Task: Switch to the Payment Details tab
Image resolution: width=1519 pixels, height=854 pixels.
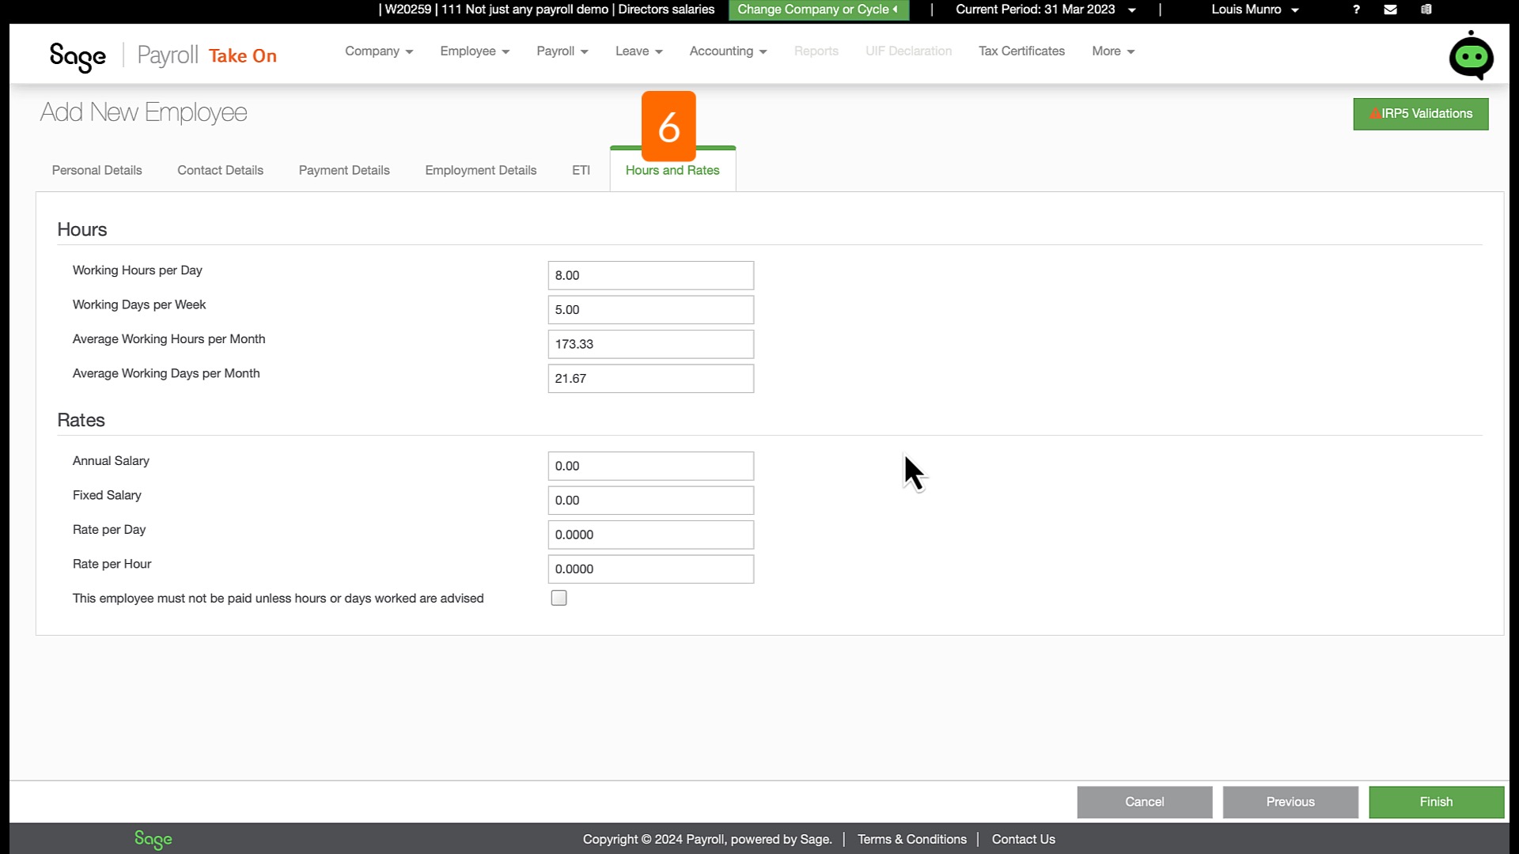Action: click(344, 170)
